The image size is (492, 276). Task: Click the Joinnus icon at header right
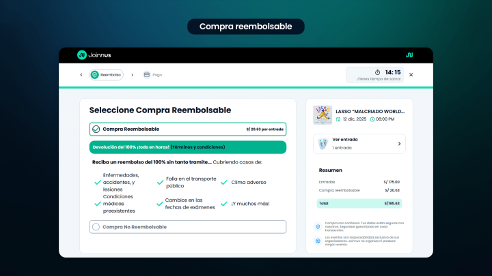[409, 55]
